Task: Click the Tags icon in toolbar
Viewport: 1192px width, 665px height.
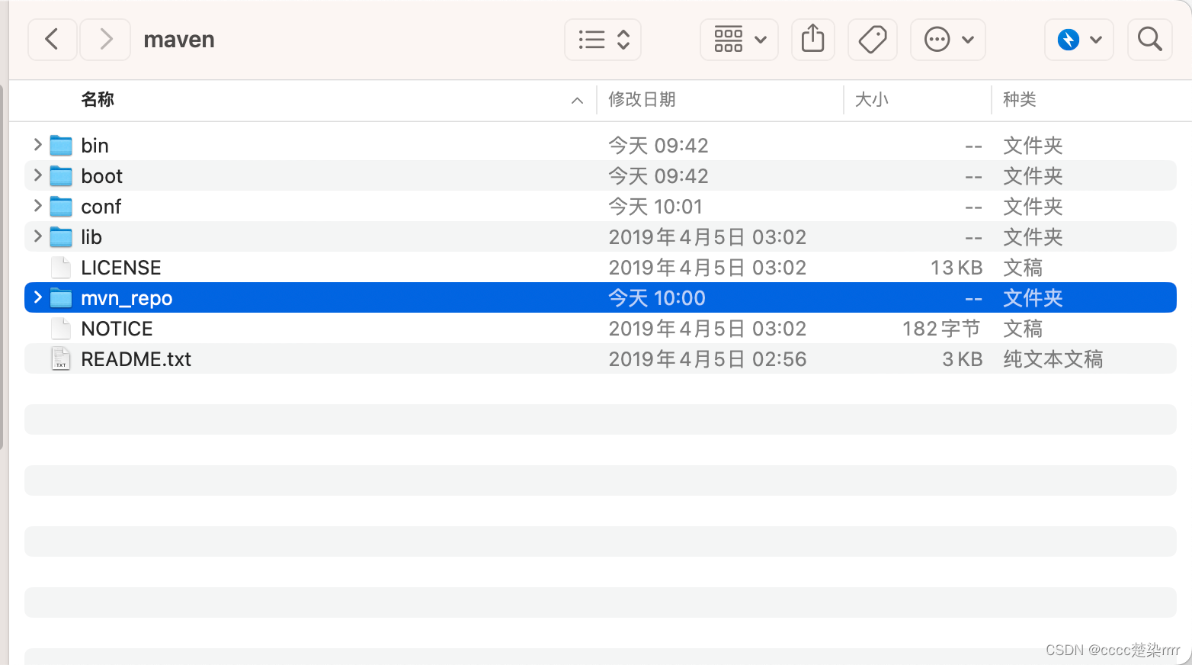Action: click(x=873, y=39)
